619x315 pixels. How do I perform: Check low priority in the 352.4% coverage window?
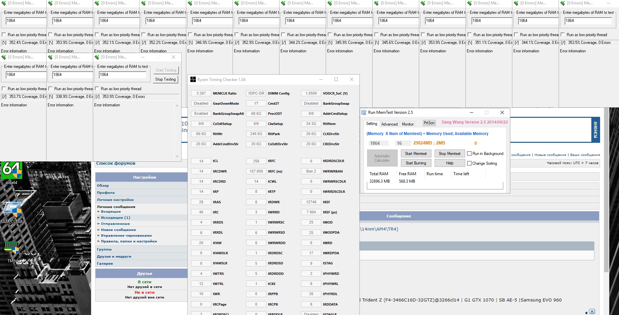pos(4,35)
